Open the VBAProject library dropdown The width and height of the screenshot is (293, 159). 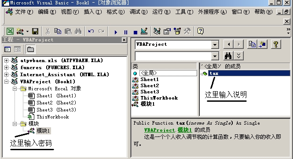215,44
